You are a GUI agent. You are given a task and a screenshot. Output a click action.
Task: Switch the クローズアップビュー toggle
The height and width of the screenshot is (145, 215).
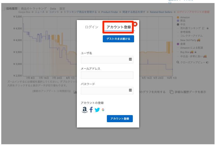tap(207, 62)
